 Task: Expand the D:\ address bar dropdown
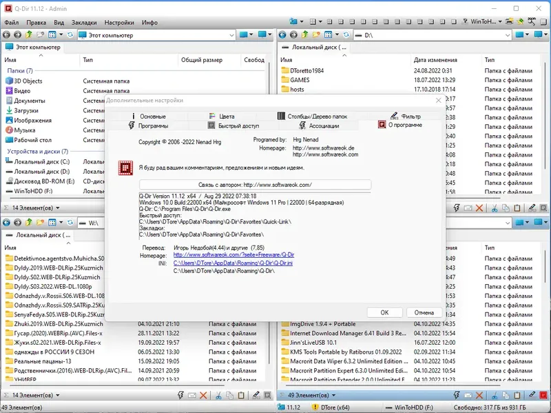click(x=508, y=35)
